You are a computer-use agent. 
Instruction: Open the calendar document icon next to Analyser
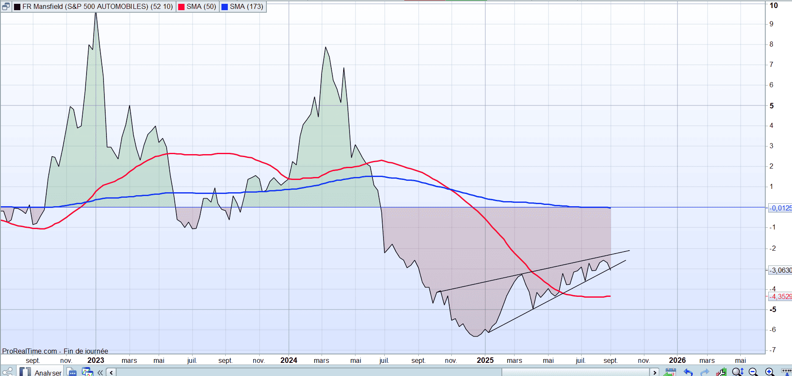pyautogui.click(x=72, y=372)
